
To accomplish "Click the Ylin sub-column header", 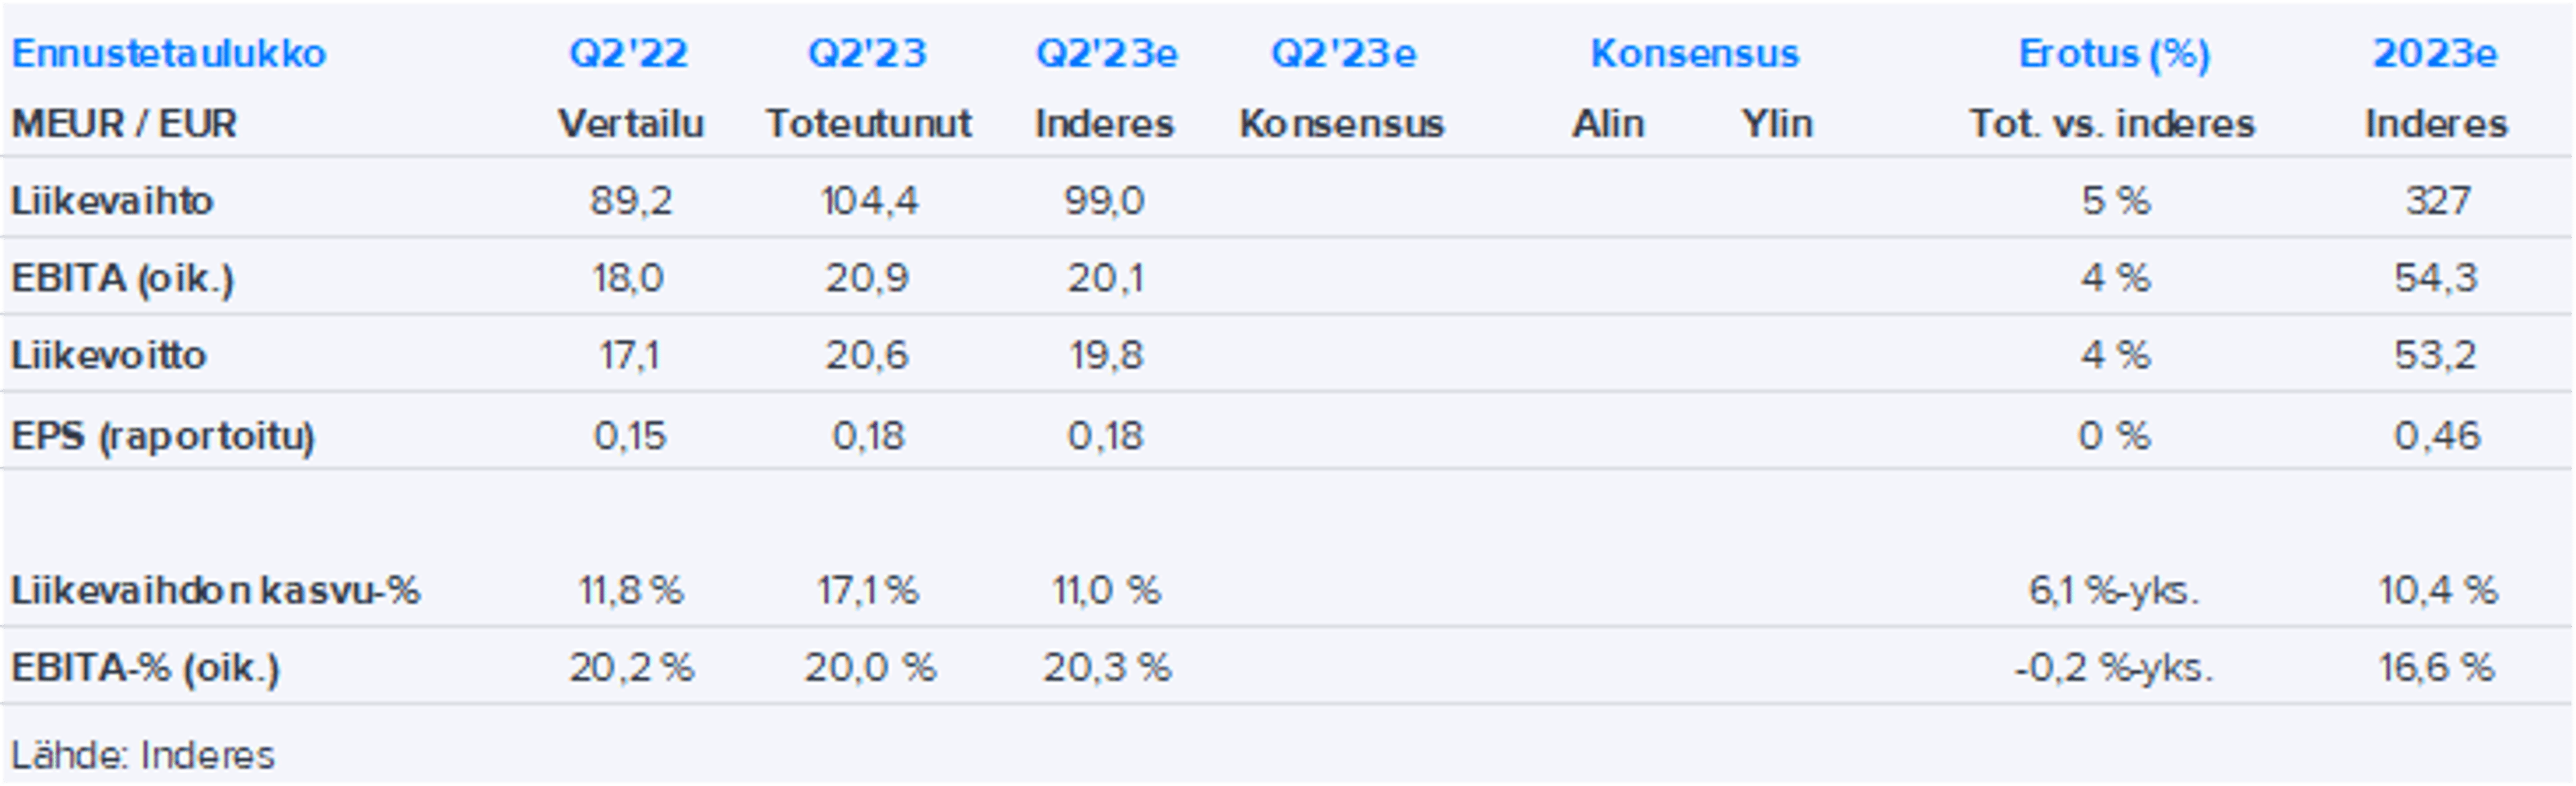I will [1776, 124].
